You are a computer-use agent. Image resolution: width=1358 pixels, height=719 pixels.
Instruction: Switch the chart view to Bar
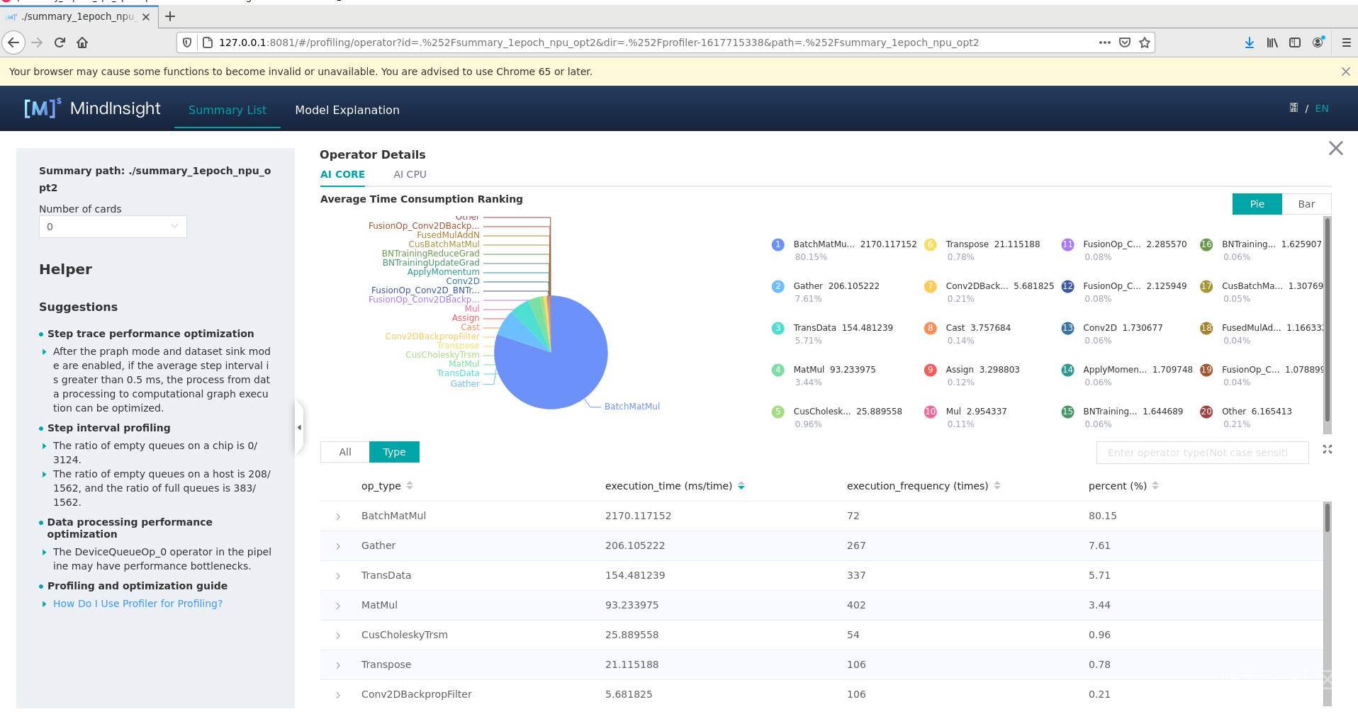pyautogui.click(x=1306, y=204)
